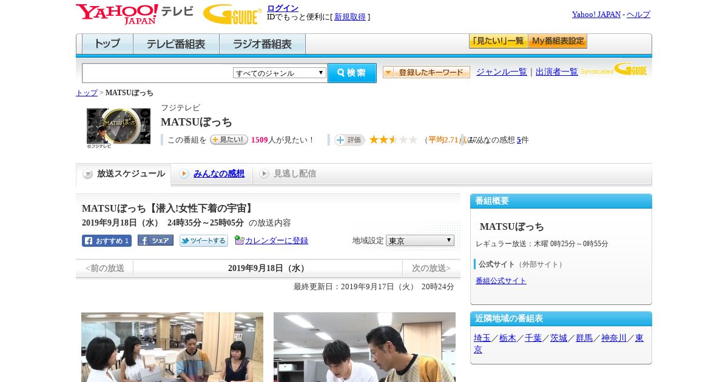The width and height of the screenshot is (728, 382).
Task: Click the Yahoo! JAPAN TV logo
Action: pos(135,14)
